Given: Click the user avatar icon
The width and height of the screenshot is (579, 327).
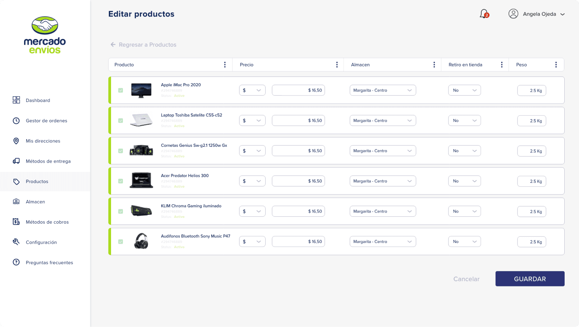Looking at the screenshot, I should tap(513, 14).
